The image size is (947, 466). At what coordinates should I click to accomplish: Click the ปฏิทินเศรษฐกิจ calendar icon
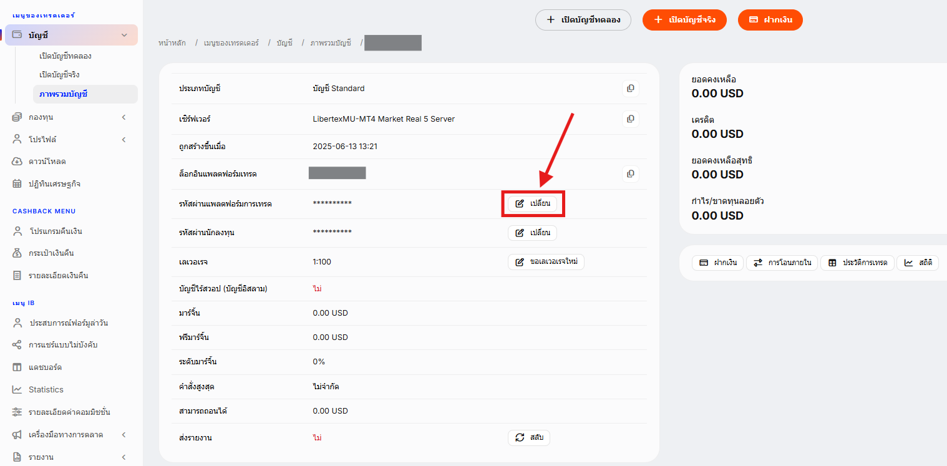[17, 184]
